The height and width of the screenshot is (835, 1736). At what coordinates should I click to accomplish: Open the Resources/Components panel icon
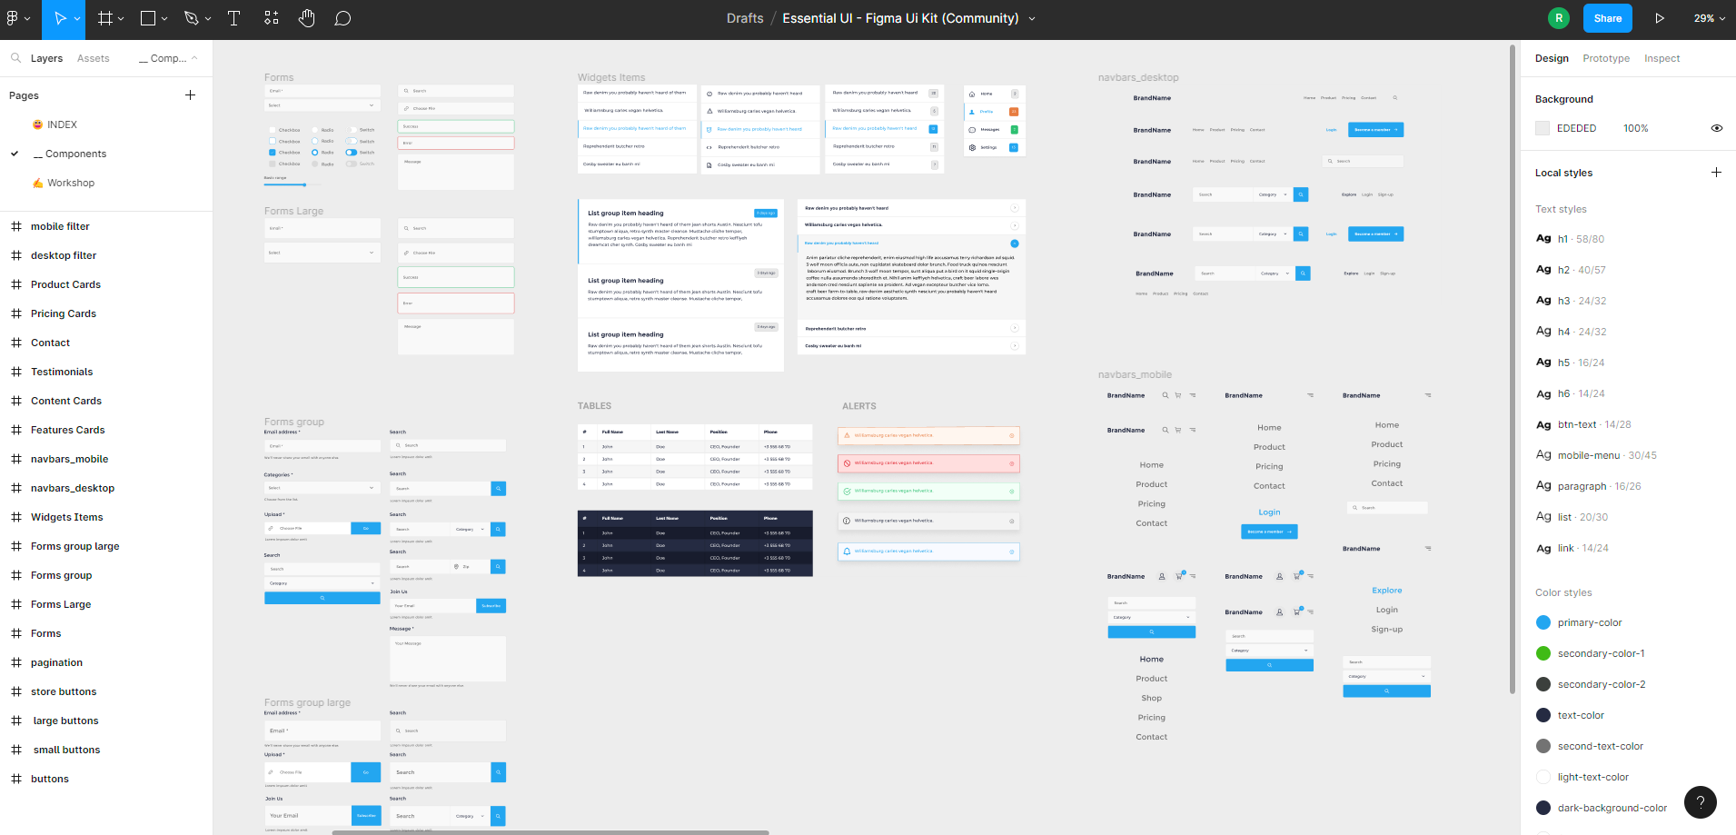click(270, 17)
